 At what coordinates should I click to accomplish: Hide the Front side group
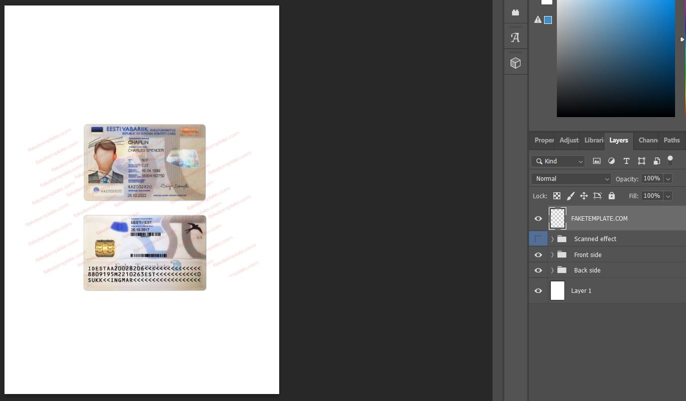click(538, 255)
